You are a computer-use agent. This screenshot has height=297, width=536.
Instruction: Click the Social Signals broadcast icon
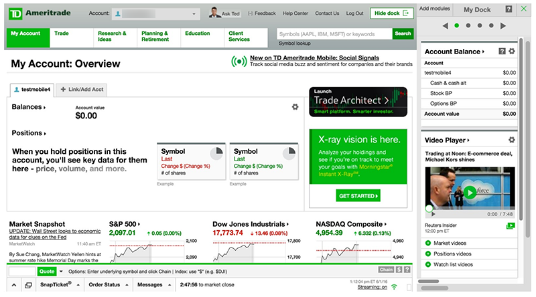pyautogui.click(x=239, y=62)
